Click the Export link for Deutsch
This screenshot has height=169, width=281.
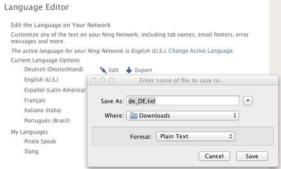coord(143,70)
